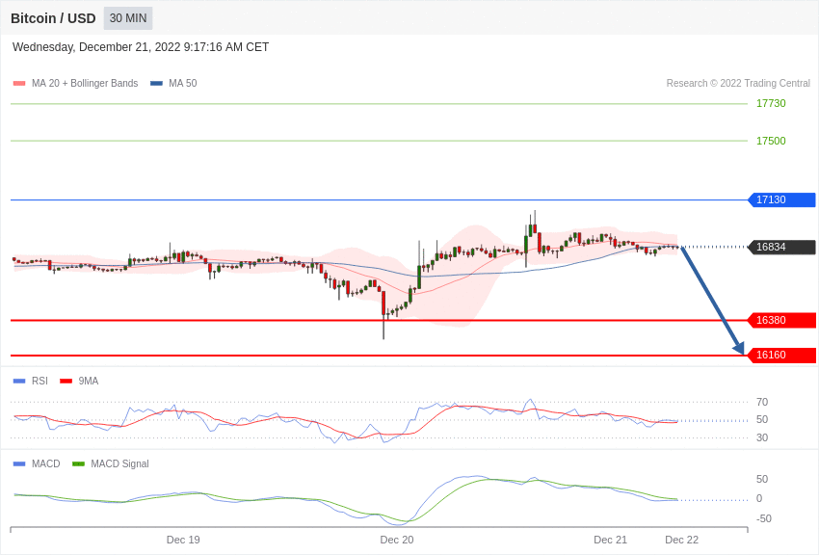The width and height of the screenshot is (819, 555).
Task: Click the 30 MIN timeframe badge
Action: click(x=128, y=18)
